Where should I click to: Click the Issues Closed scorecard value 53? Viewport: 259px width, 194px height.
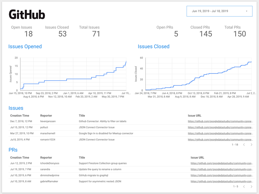(62, 34)
